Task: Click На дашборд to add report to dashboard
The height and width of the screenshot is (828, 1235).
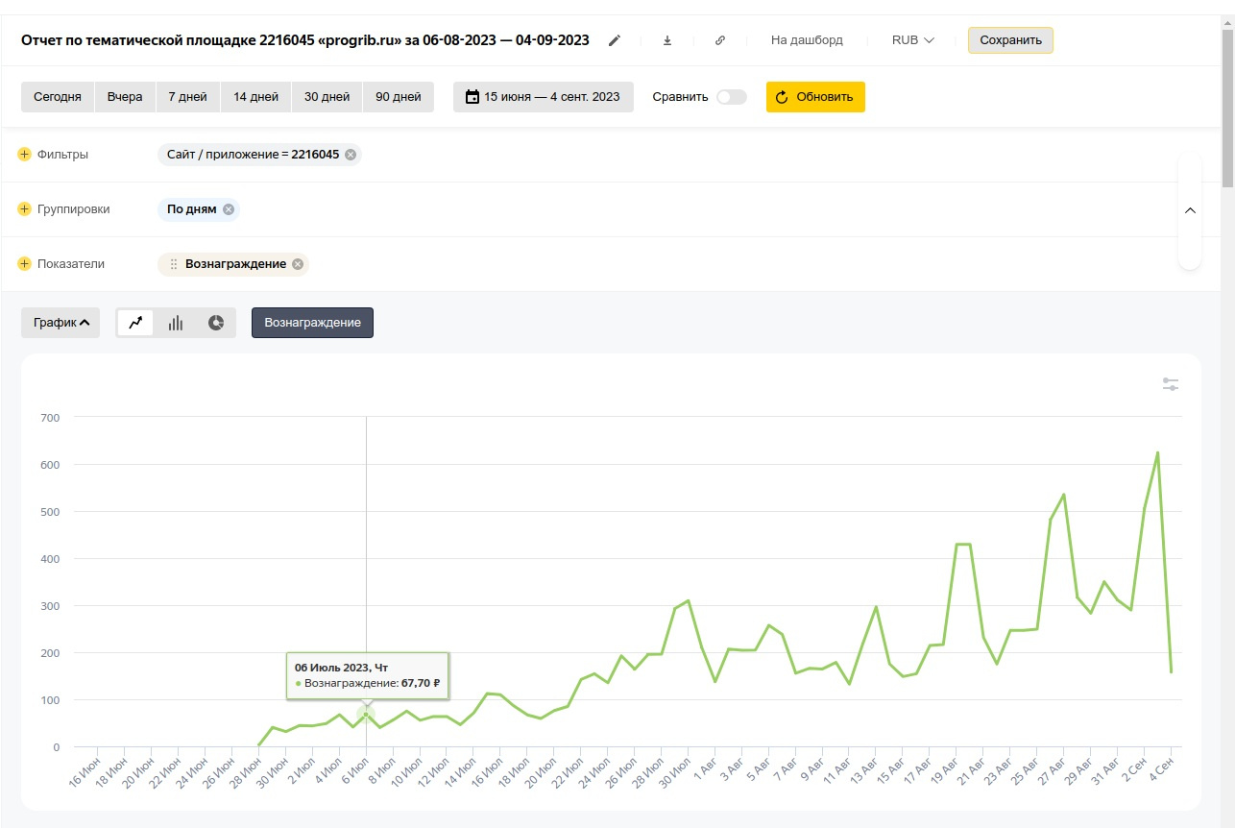Action: pos(806,39)
